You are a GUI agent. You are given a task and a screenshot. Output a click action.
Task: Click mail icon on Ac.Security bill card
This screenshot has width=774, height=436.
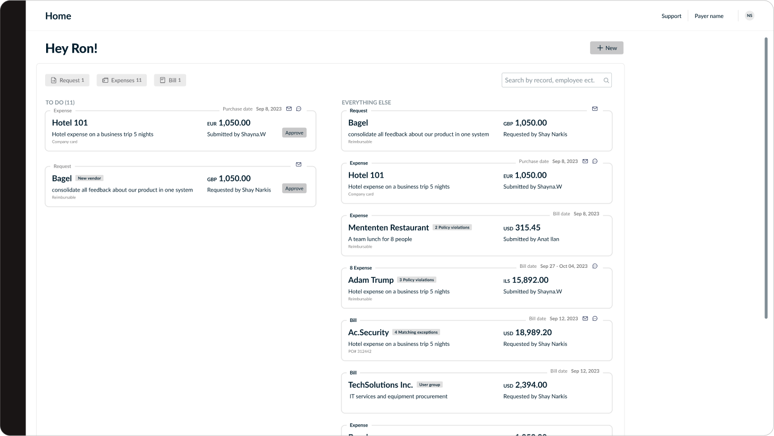coord(585,319)
